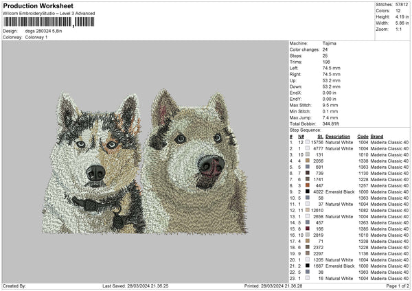The width and height of the screenshot is (412, 291).
Task: Select the Width value 5.86 in
Action: click(402, 23)
